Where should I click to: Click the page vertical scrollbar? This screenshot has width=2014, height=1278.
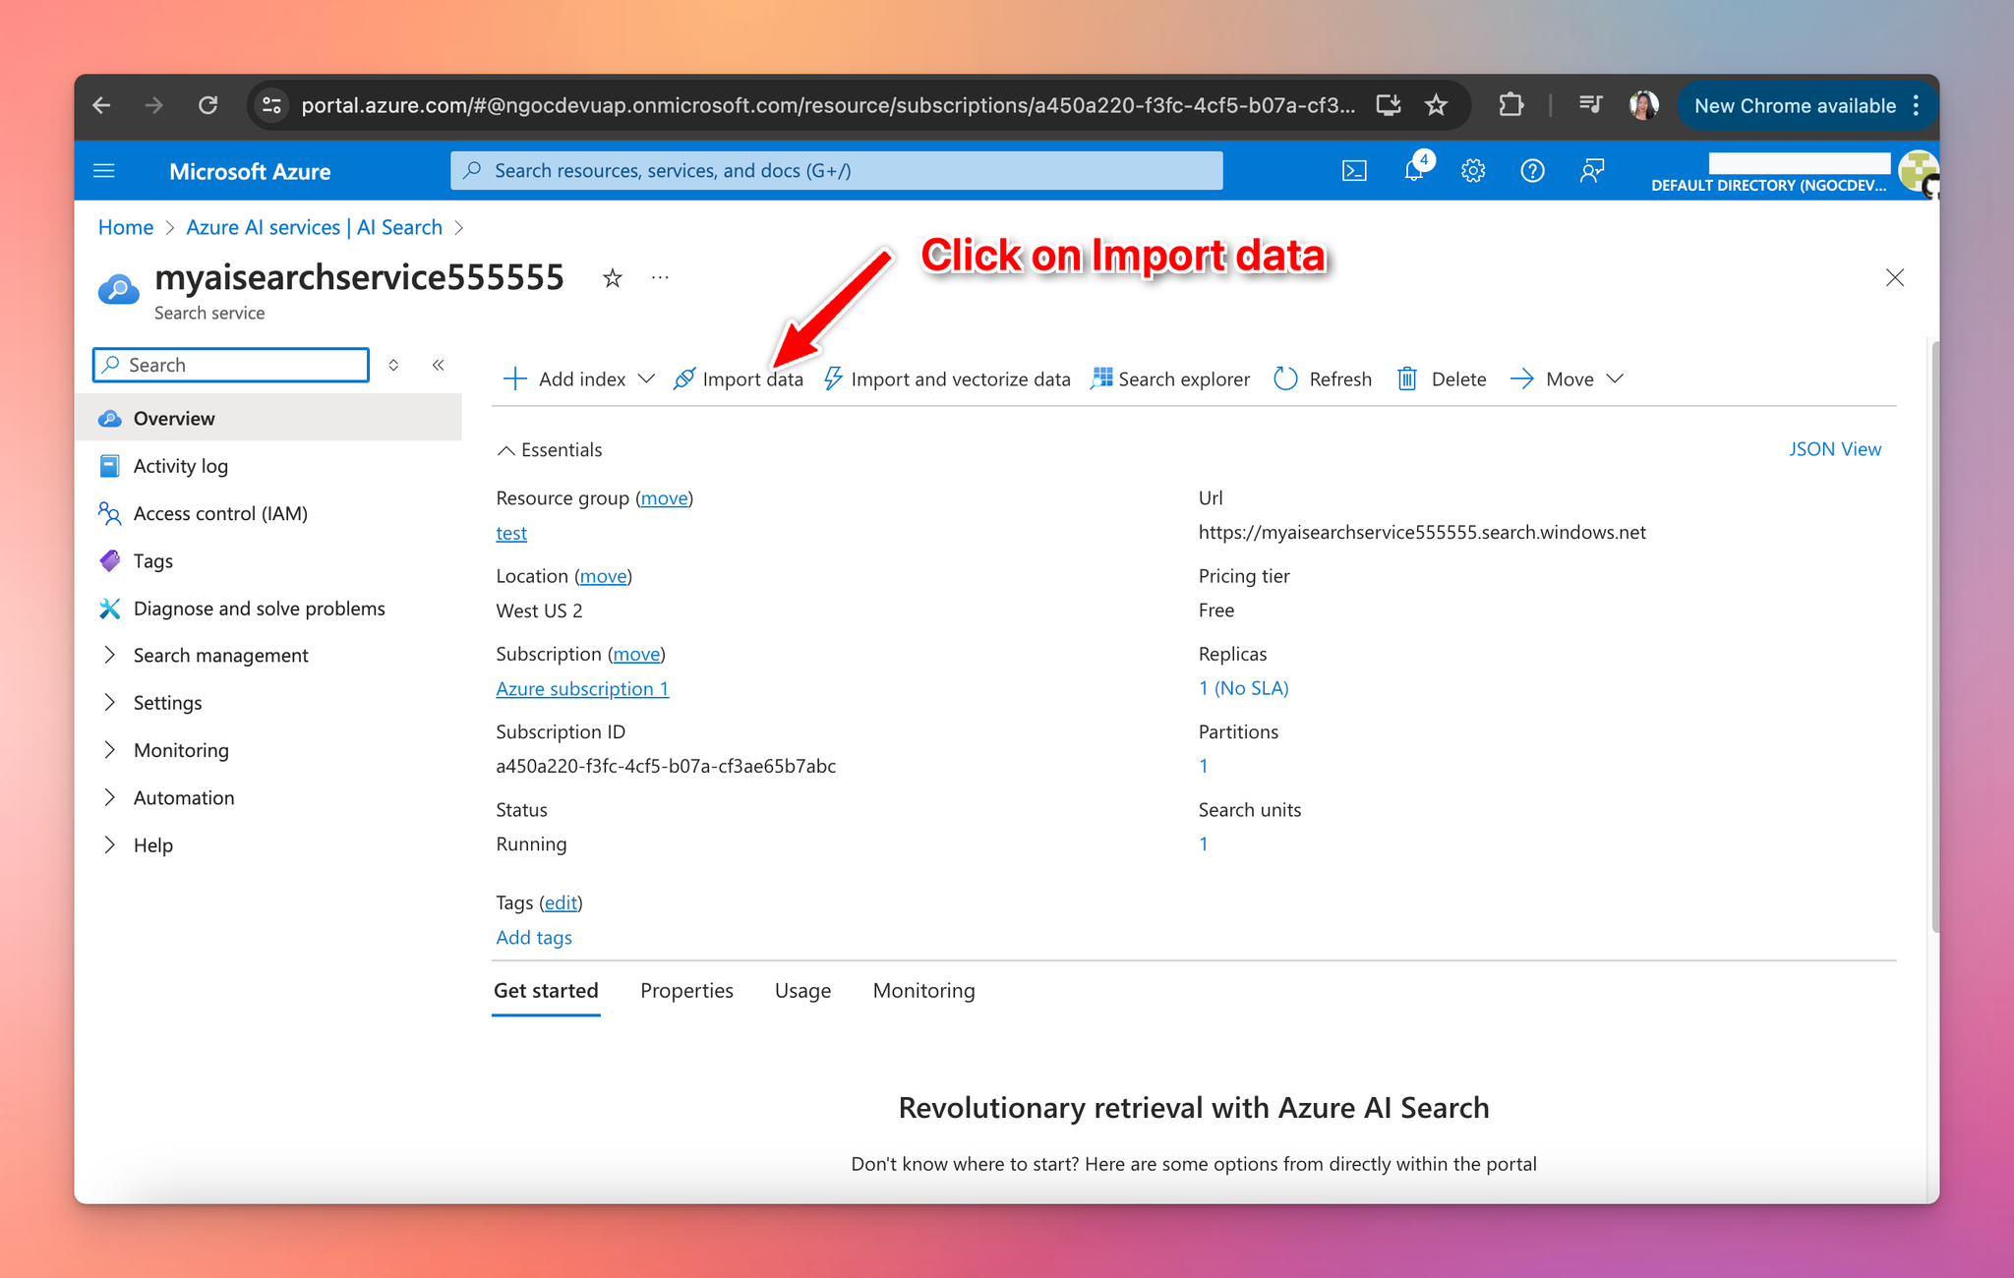coord(1934,635)
